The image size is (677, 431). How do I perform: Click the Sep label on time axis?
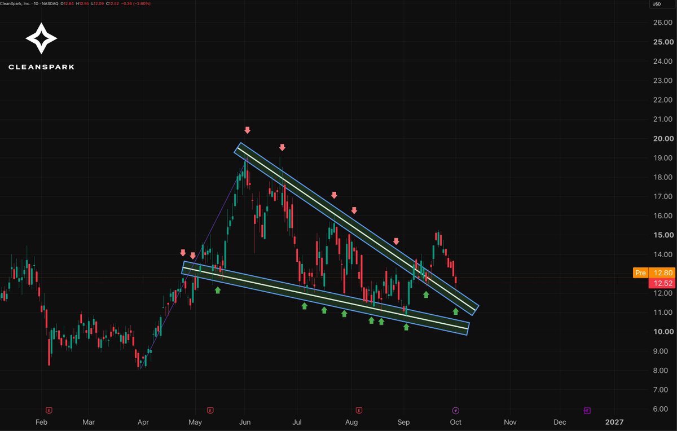403,422
